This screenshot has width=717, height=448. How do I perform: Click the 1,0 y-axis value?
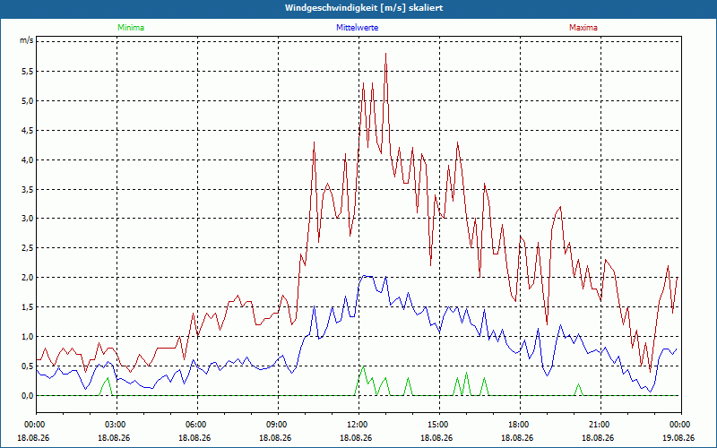28,337
